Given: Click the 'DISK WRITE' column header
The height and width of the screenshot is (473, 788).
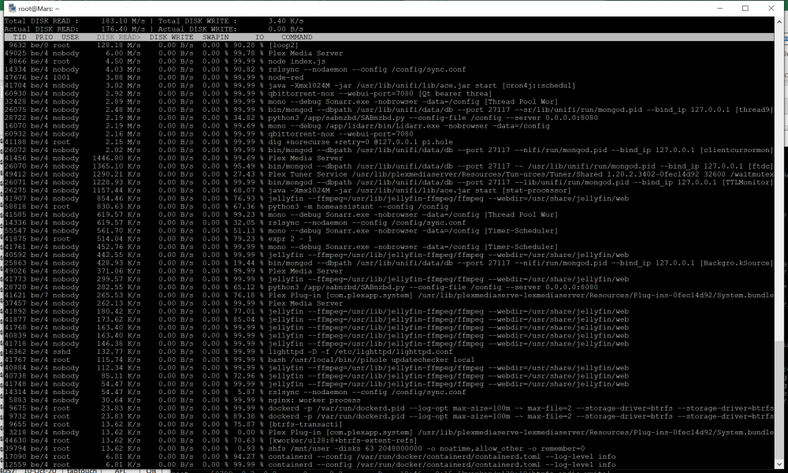Looking at the screenshot, I should click(171, 37).
